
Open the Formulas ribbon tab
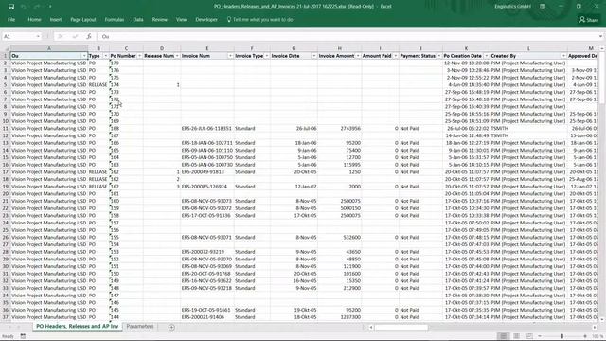pyautogui.click(x=115, y=19)
